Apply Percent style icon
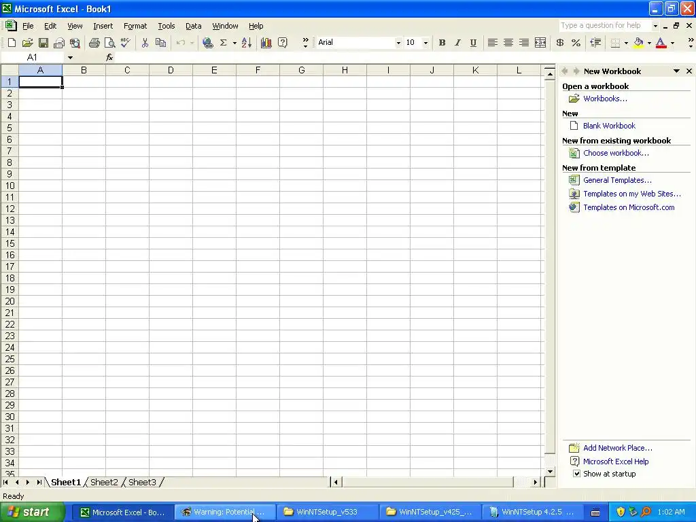 (x=576, y=43)
